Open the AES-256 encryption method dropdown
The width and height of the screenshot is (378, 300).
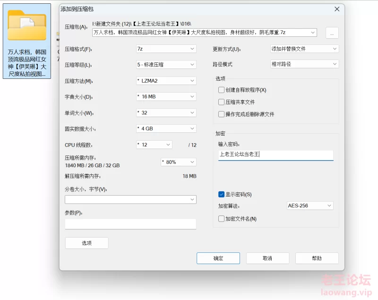(310, 206)
